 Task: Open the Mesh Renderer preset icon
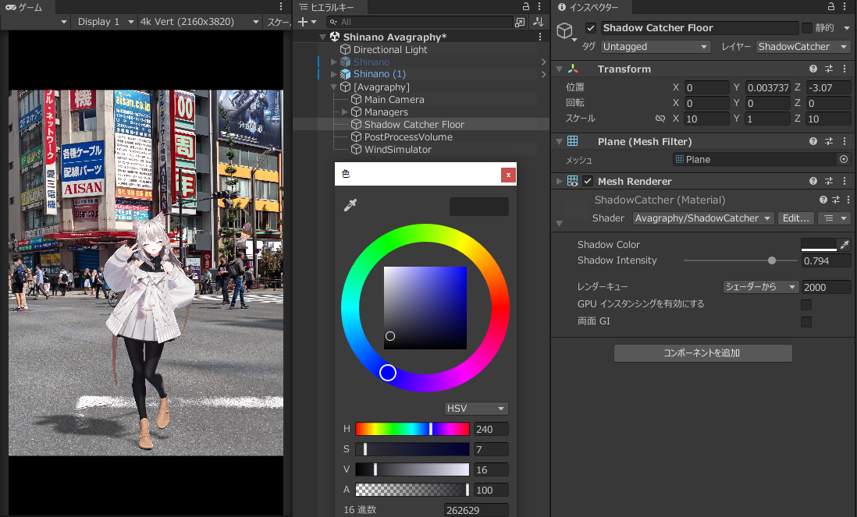coord(829,181)
